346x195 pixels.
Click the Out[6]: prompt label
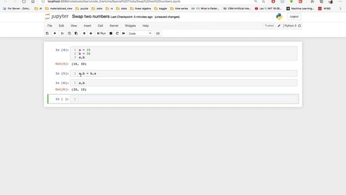coord(62,89)
